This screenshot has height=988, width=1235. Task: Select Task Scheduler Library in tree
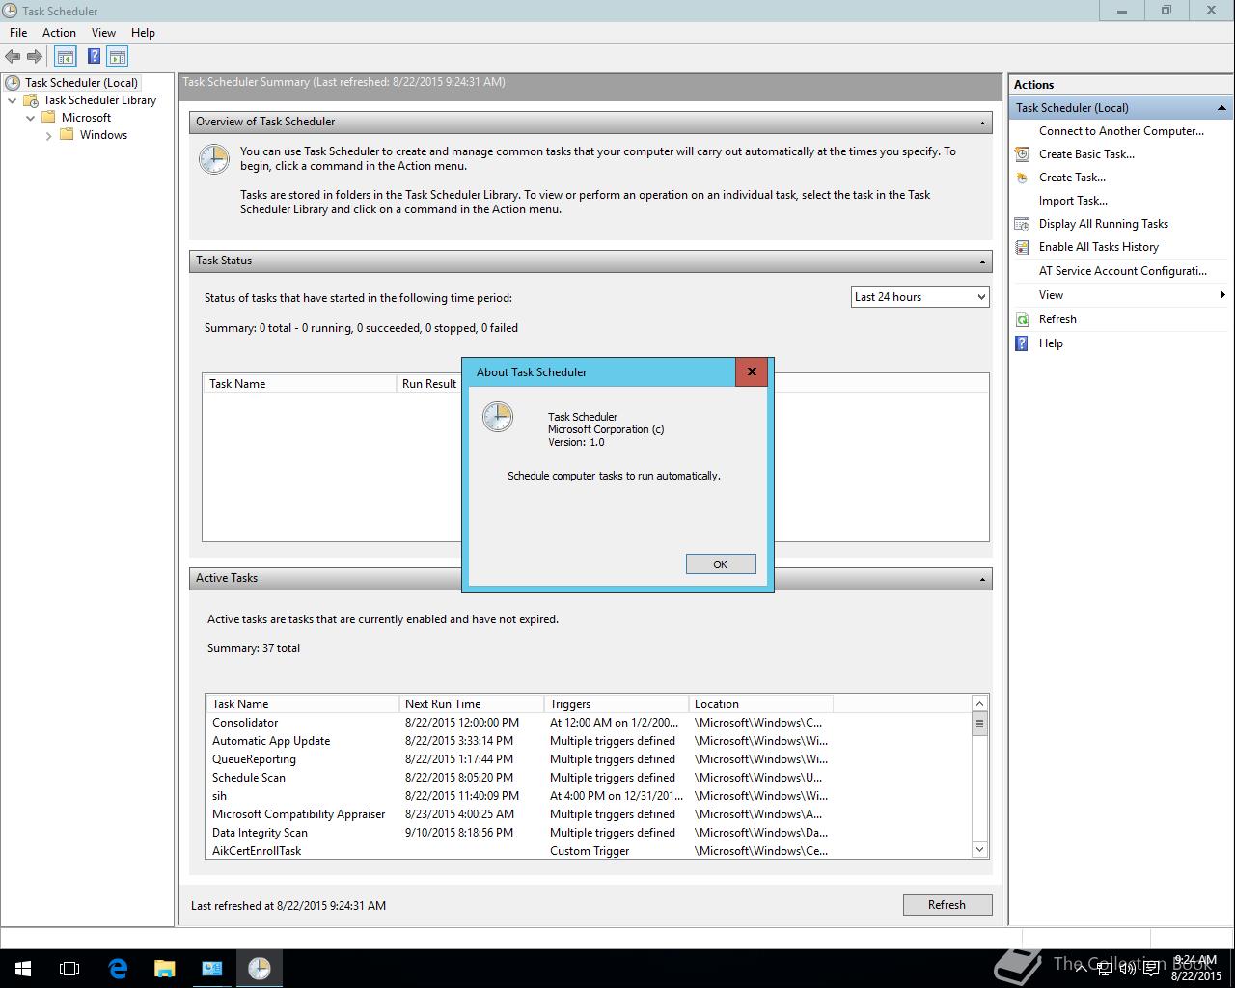(99, 100)
